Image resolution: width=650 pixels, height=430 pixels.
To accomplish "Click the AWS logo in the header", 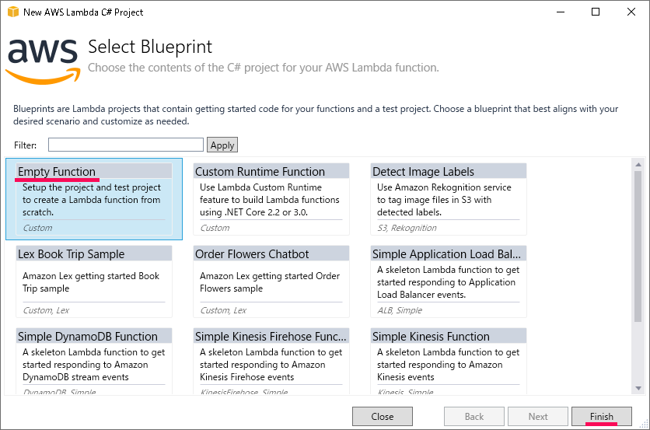I will [x=43, y=61].
